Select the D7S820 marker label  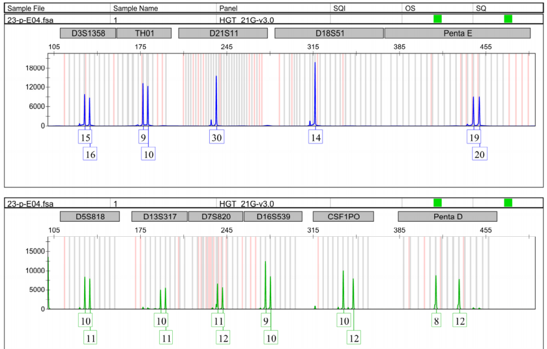coord(215,217)
